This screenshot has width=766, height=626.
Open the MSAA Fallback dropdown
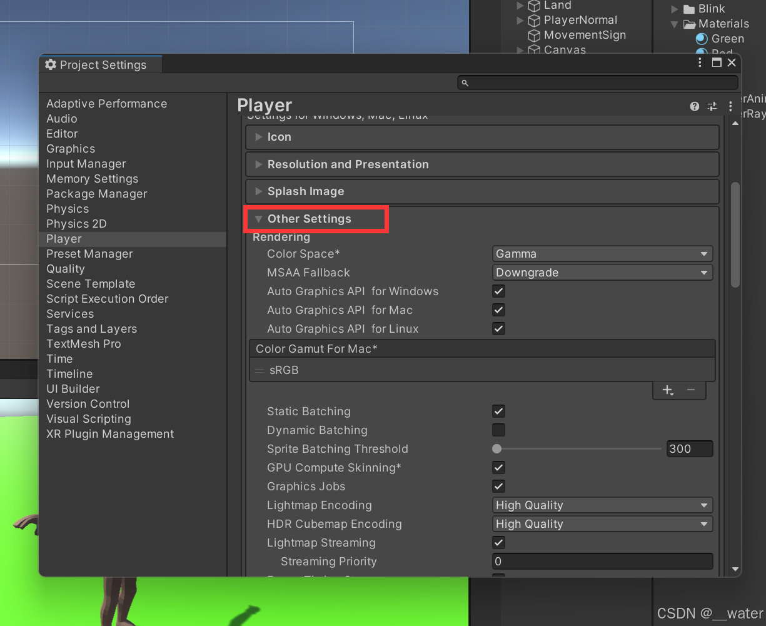pos(602,273)
